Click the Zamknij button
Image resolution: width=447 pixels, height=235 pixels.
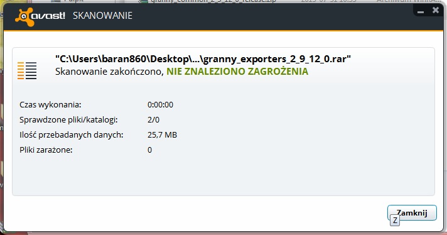click(412, 213)
